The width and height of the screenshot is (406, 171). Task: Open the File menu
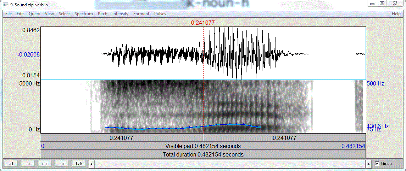[9, 14]
